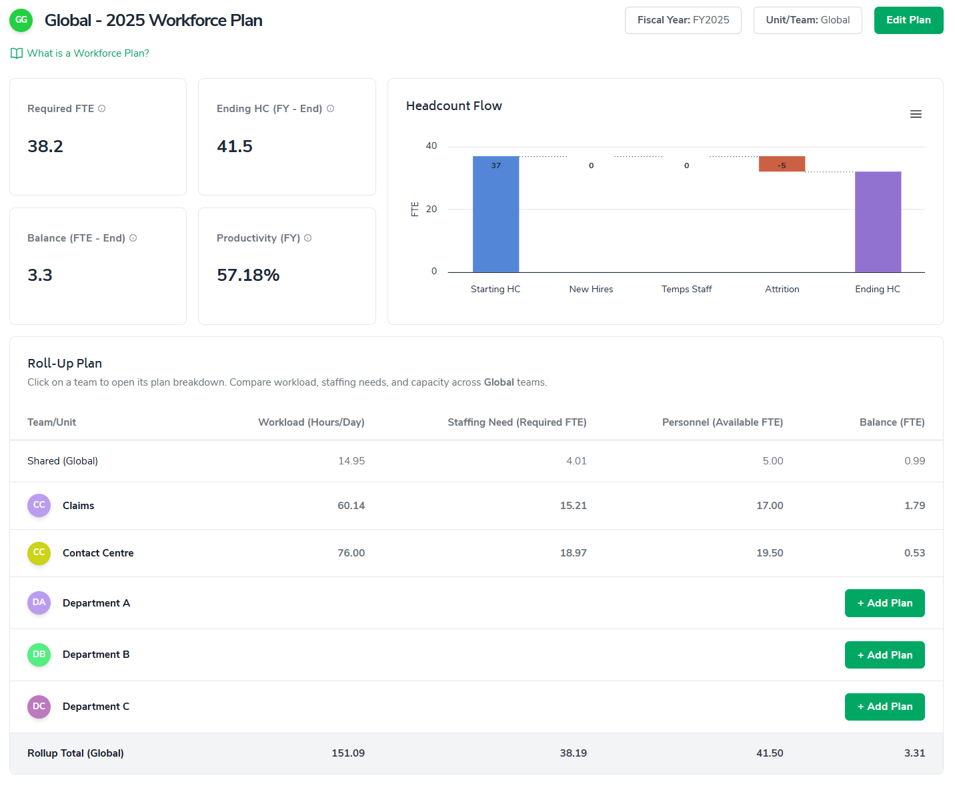Screen dimensions: 955x792
Task: Click the green GG avatar icon
Action: point(21,20)
